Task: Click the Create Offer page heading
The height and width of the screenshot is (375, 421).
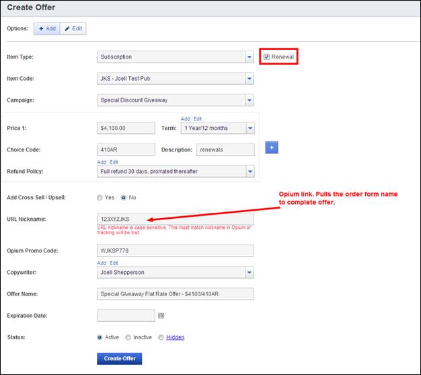Action: (31, 7)
